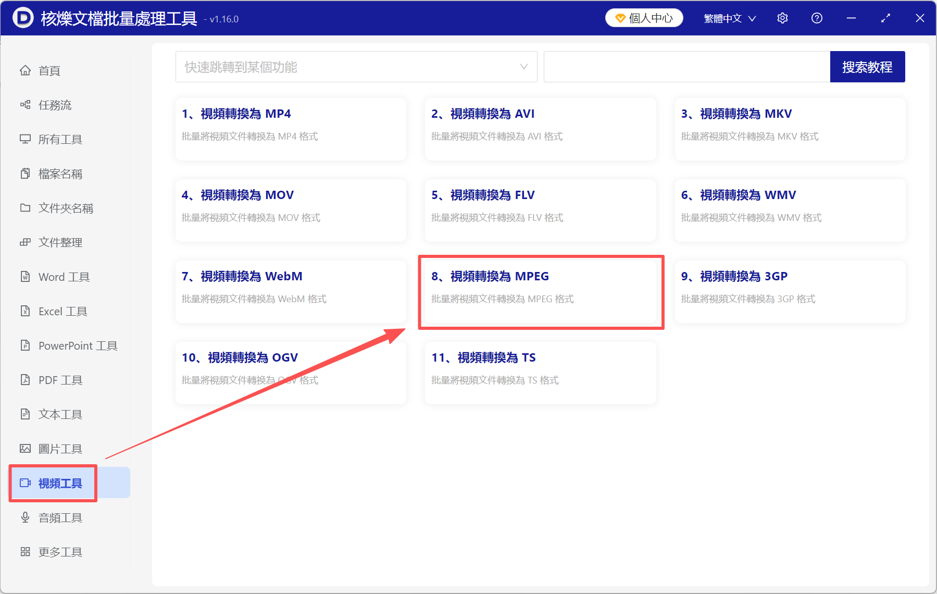Open the 視頻轉換為 MP4 tool card
The height and width of the screenshot is (594, 937).
pos(291,129)
